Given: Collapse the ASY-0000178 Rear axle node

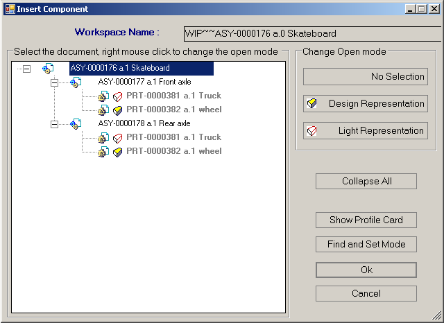Looking at the screenshot, I should coord(55,124).
